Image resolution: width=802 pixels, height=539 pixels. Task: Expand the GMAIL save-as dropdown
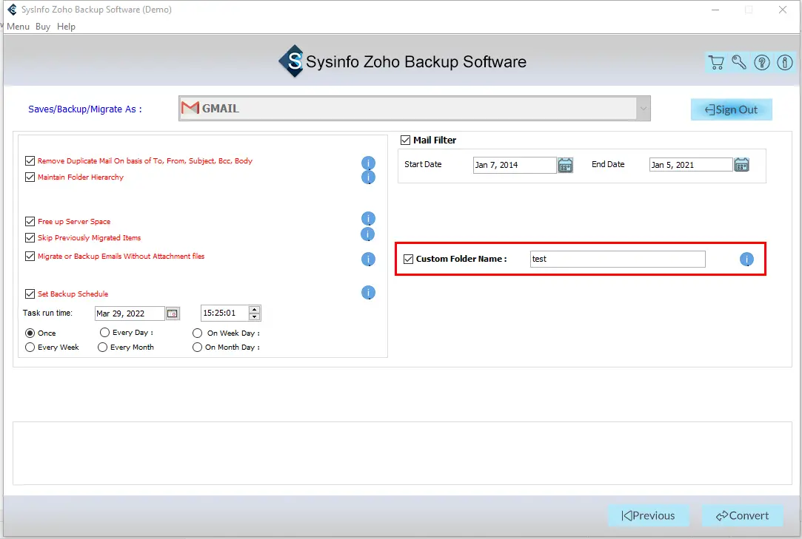643,109
